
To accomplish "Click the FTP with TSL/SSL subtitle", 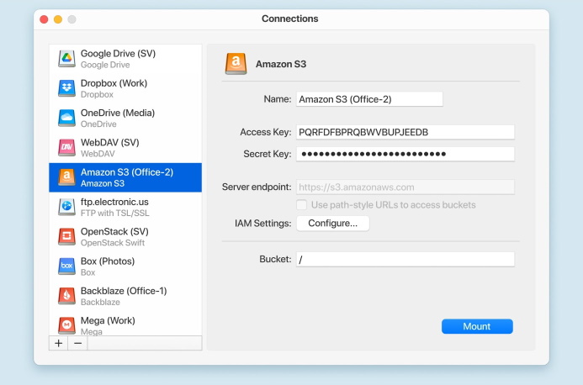I will click(x=115, y=213).
